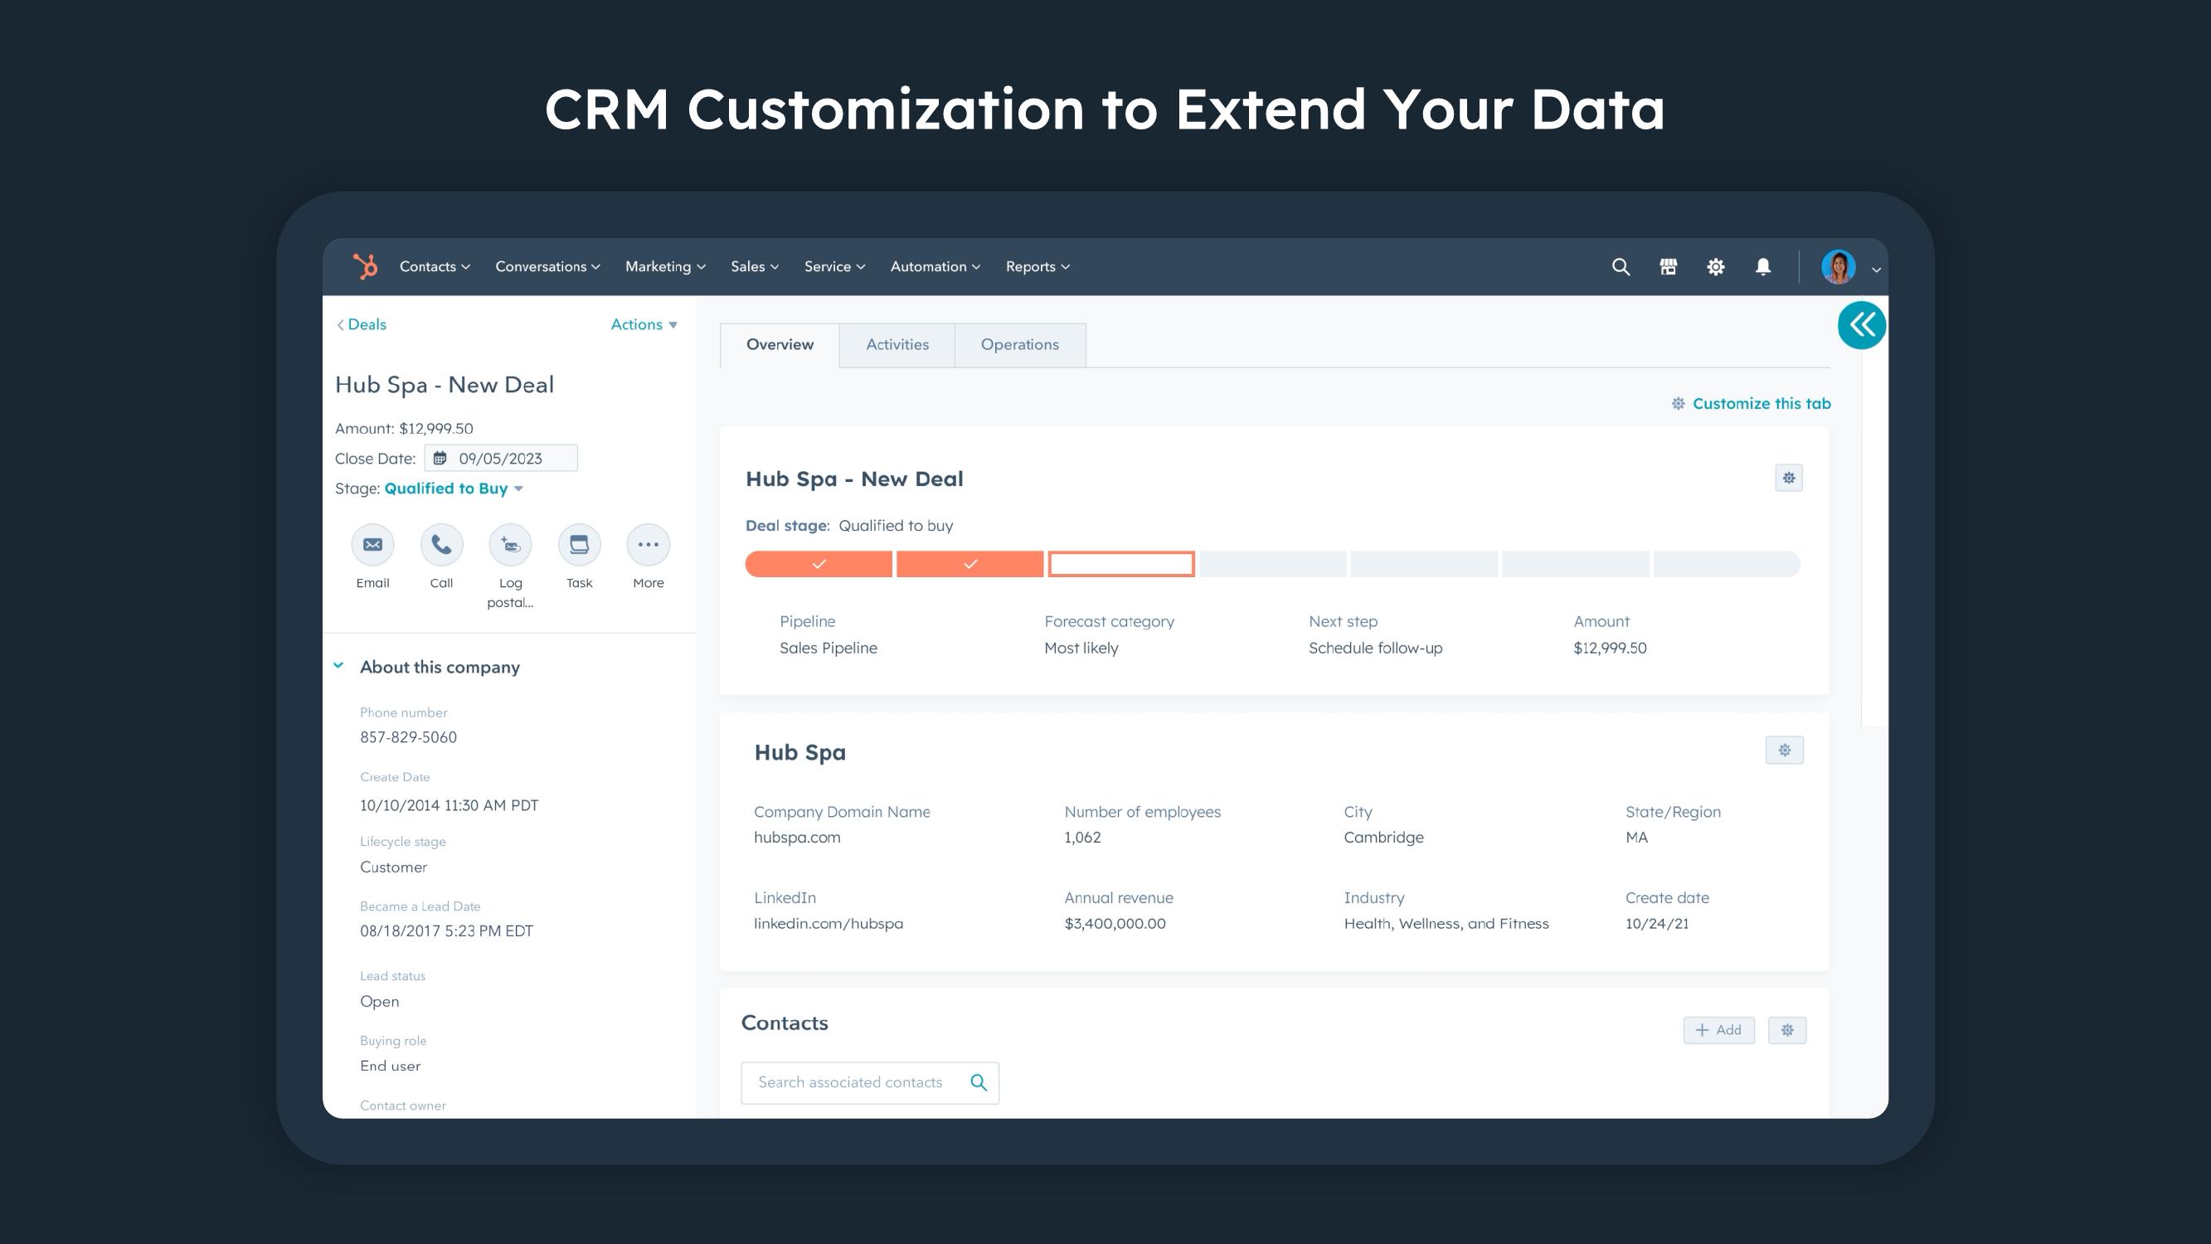
Task: Click the HubSpot sprocket logo
Action: [x=365, y=266]
